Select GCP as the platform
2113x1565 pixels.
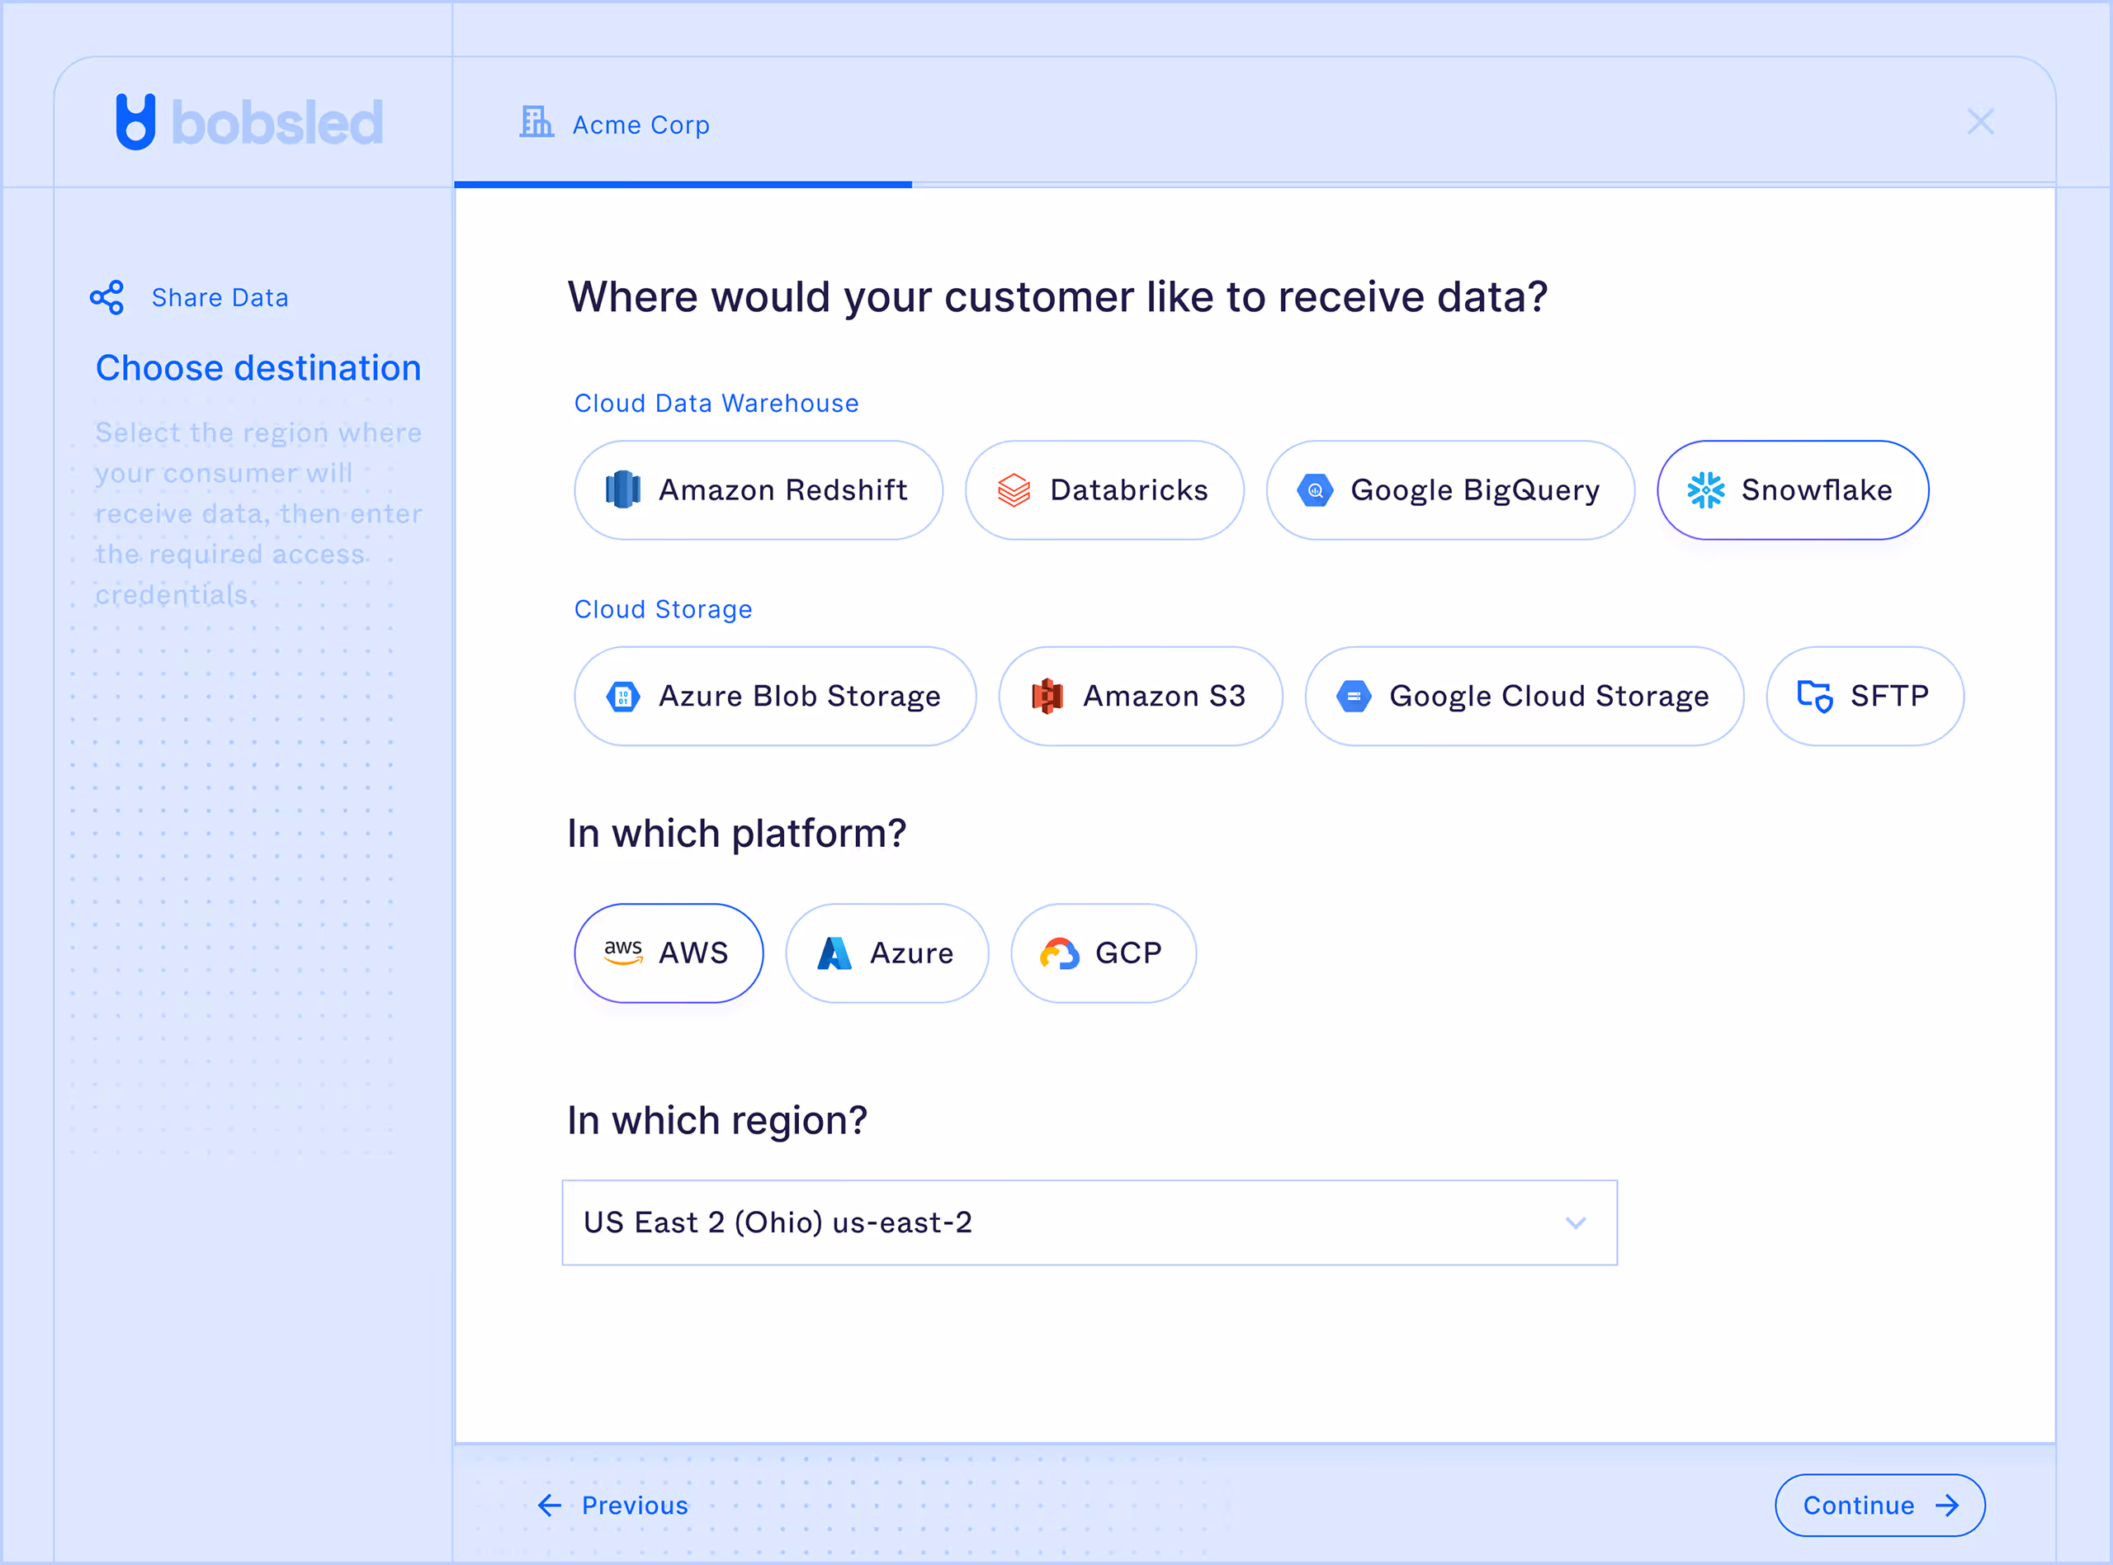pyautogui.click(x=1103, y=953)
